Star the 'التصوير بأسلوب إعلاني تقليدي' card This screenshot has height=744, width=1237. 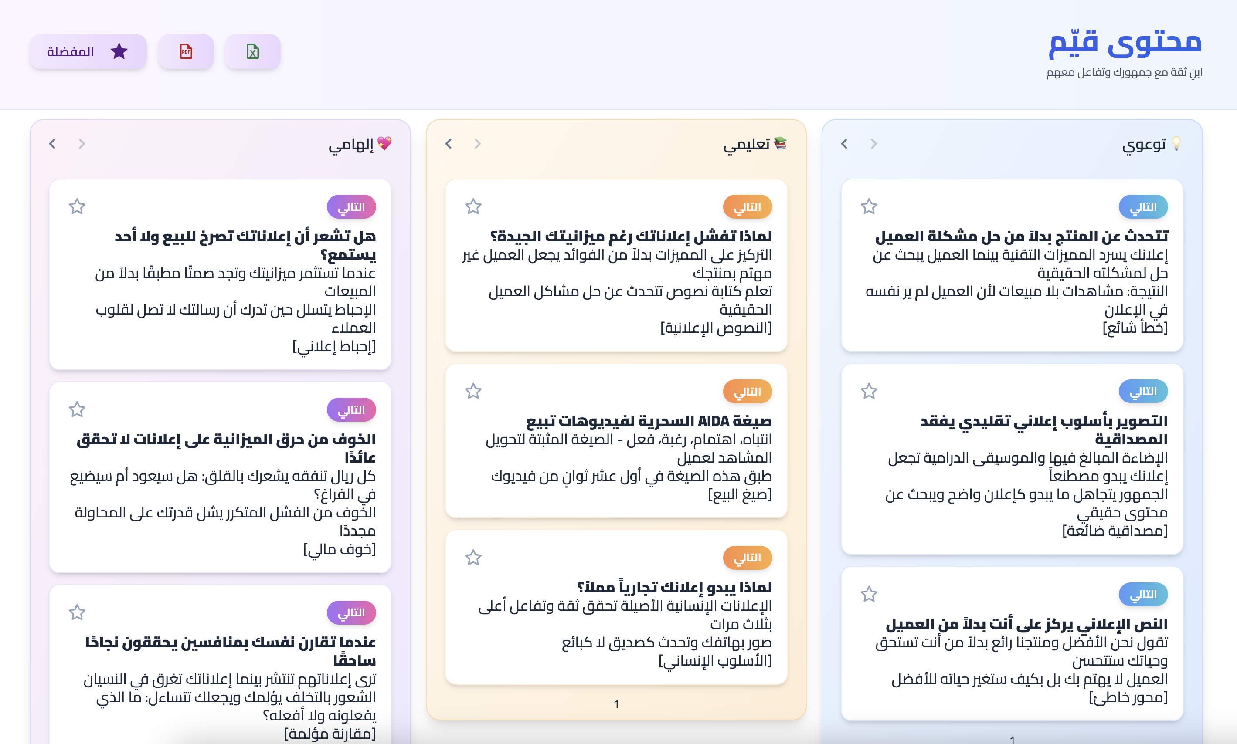click(x=869, y=391)
